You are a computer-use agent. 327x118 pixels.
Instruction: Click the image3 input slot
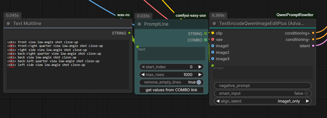(x=213, y=59)
